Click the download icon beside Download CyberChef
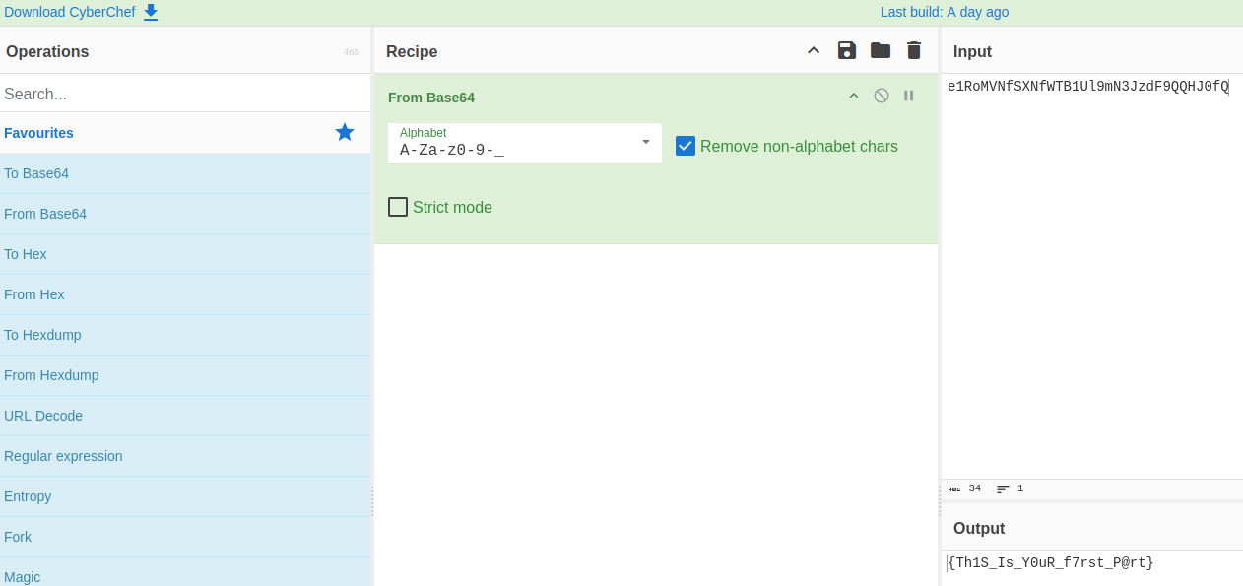The image size is (1243, 586). click(x=151, y=12)
